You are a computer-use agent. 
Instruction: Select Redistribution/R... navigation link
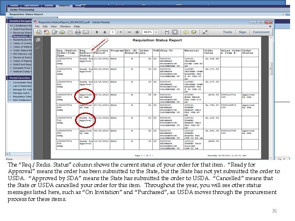pyautogui.click(x=22, y=40)
